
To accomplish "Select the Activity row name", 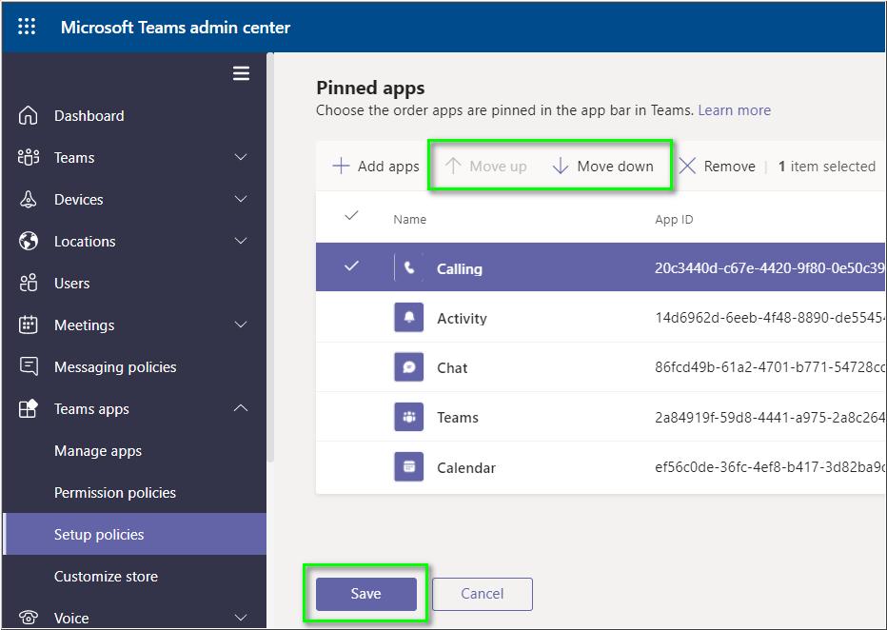I will (462, 319).
